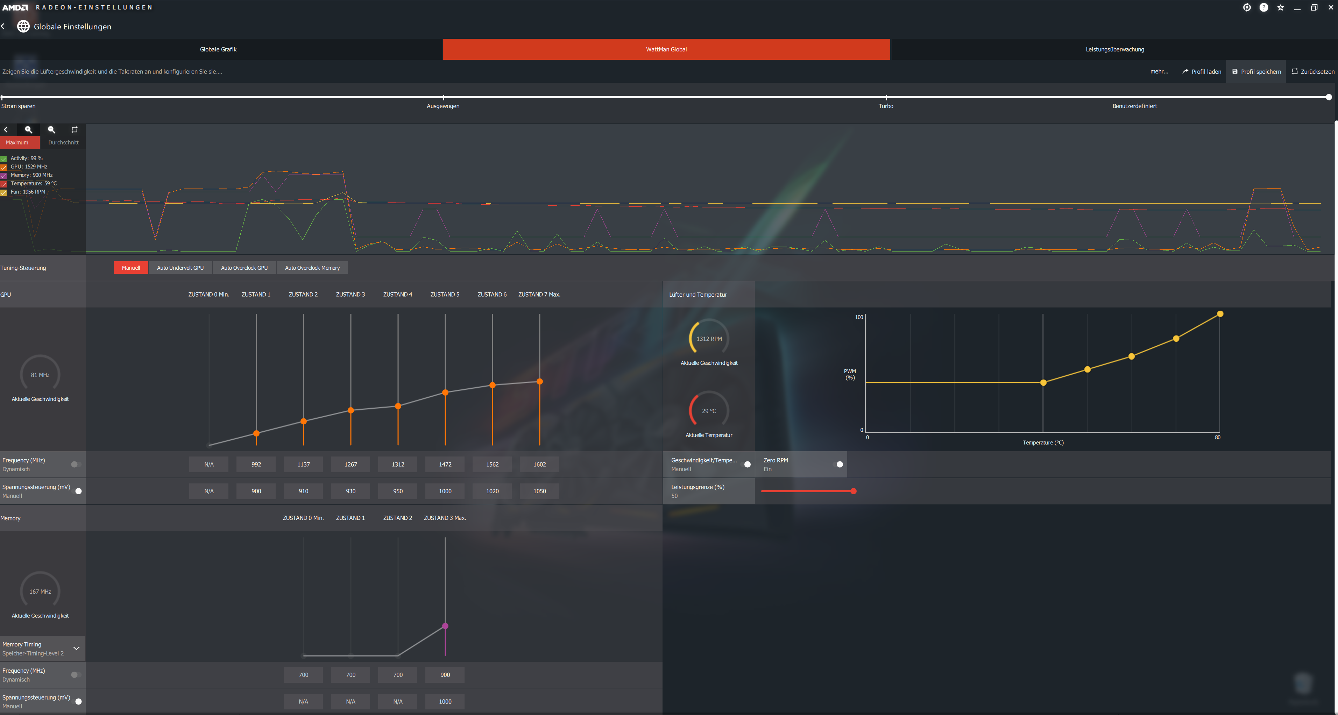Edit GPU Zustand 2 voltage field 910
The width and height of the screenshot is (1338, 715).
(x=303, y=491)
